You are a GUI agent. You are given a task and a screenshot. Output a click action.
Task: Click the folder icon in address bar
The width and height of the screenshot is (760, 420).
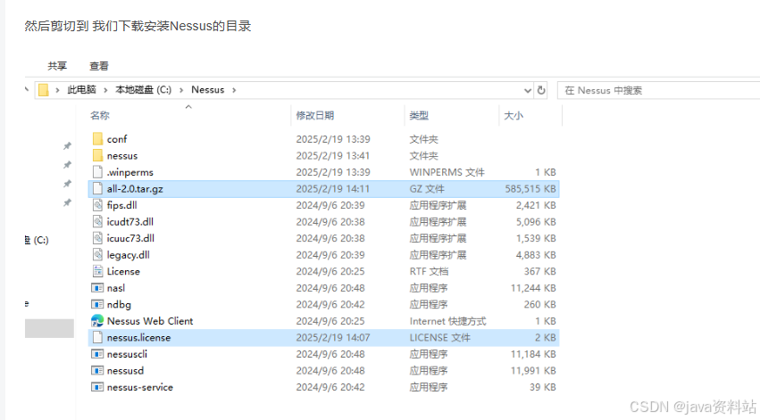[x=44, y=90]
